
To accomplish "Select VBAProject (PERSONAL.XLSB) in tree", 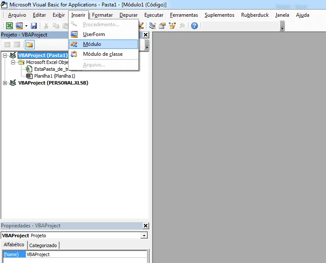I will coord(53,83).
